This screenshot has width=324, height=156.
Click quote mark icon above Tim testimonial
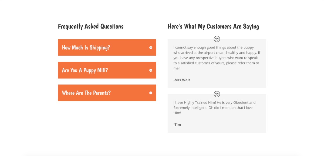coord(217,94)
